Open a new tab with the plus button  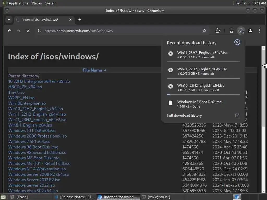pos(80,20)
